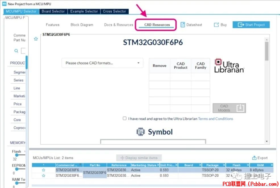Star the first STM32G030F6 row (32 kBytes)
This screenshot has width=280, height=188.
tap(43, 170)
